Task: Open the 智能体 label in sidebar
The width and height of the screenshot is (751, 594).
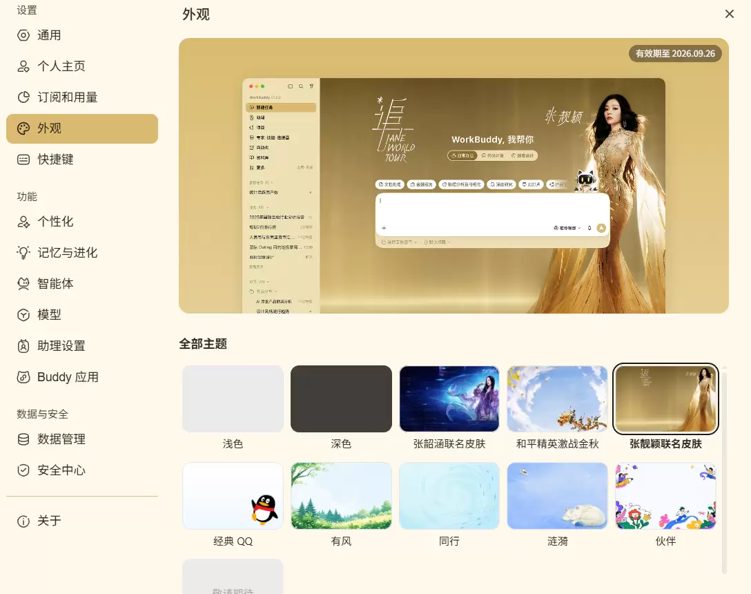Action: pos(55,284)
